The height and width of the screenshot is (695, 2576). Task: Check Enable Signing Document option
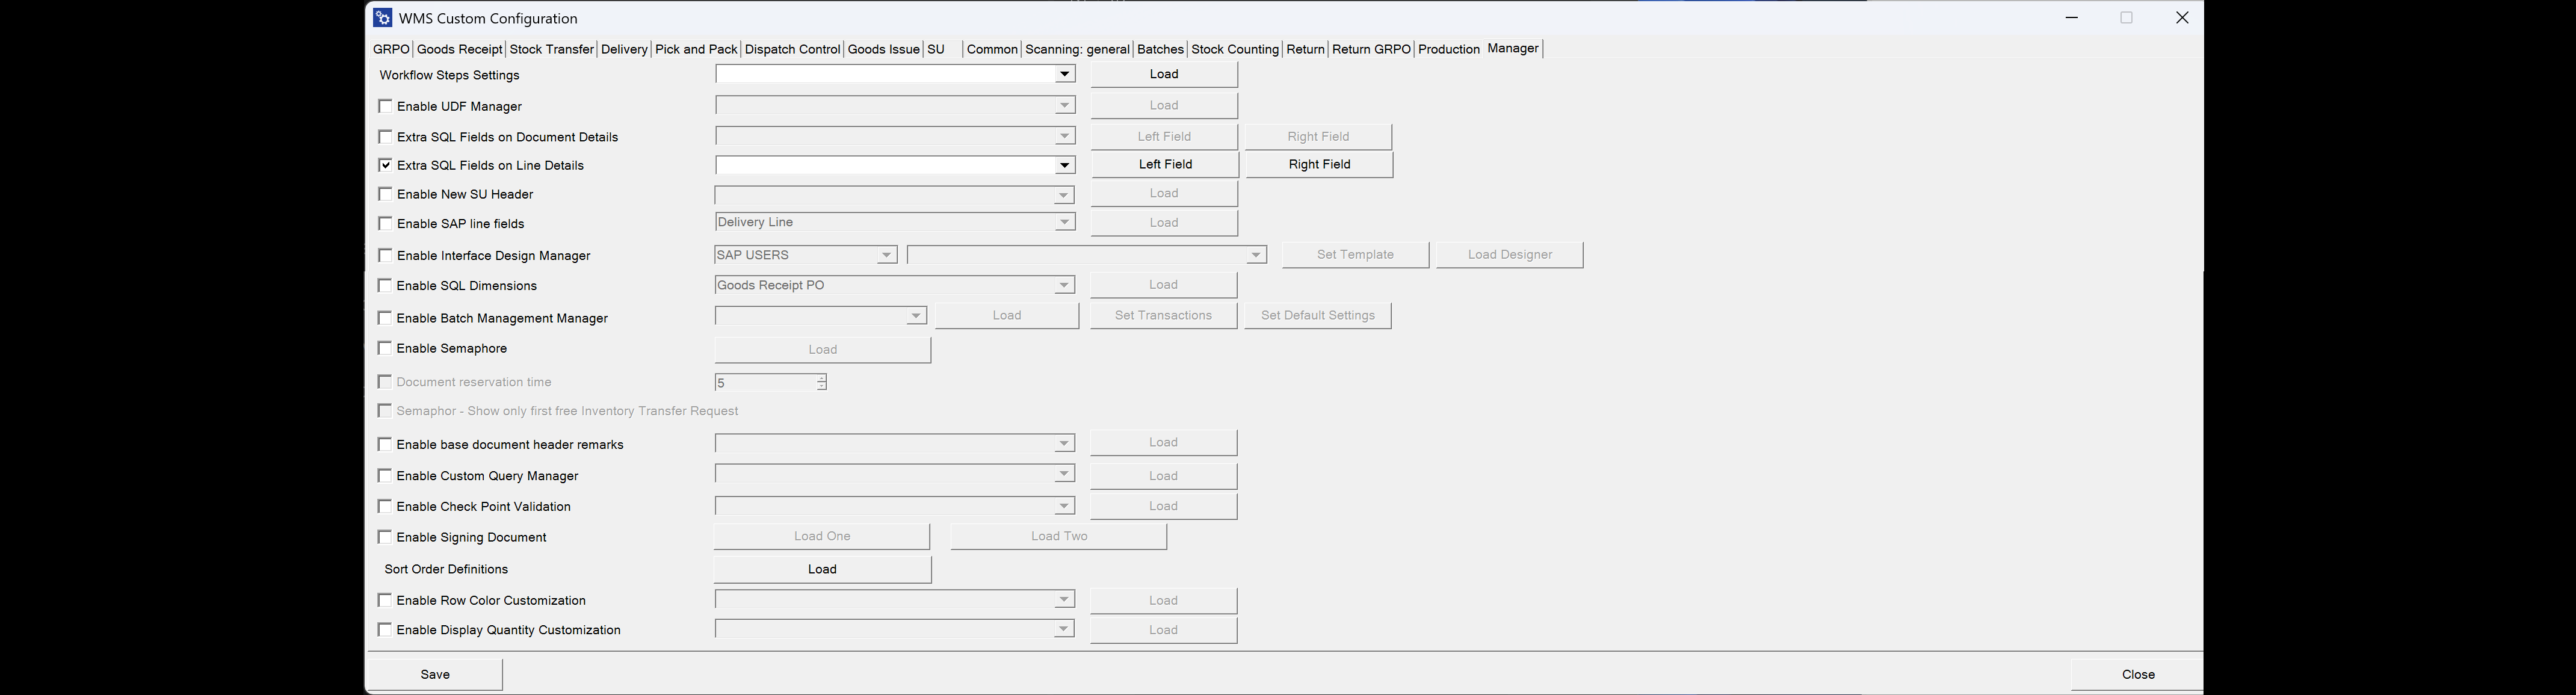pyautogui.click(x=385, y=537)
